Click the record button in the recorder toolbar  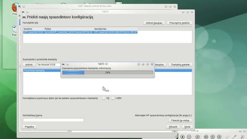198,137
